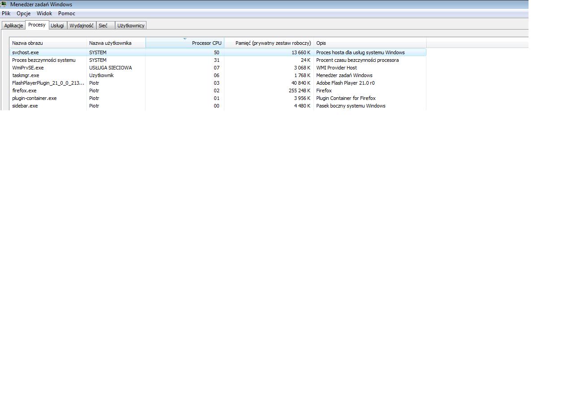Switch to the Usługi tab
Viewport: 563px width, 419px height.
(57, 26)
